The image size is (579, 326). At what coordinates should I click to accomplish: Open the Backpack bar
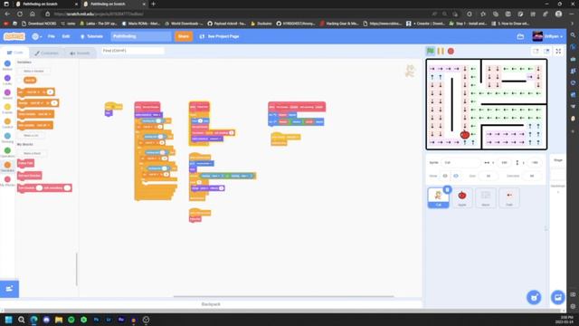click(x=211, y=304)
